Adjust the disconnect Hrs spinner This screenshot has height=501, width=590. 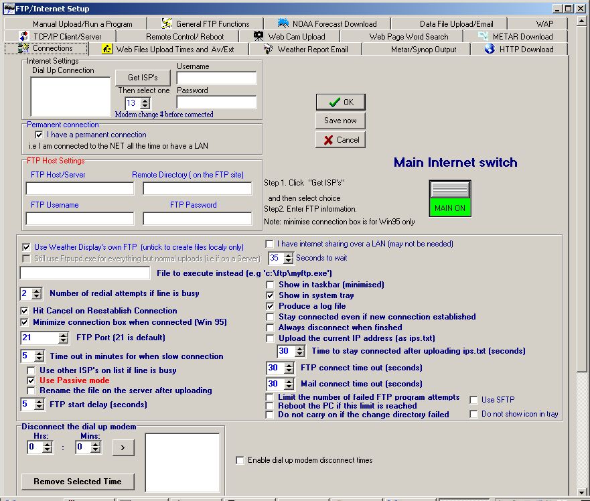point(48,447)
